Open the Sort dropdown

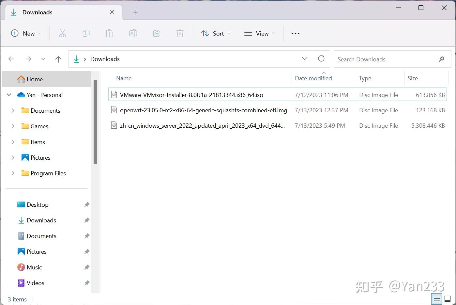tap(216, 33)
